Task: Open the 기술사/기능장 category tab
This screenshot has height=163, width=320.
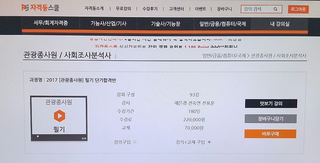Action: click(x=165, y=24)
